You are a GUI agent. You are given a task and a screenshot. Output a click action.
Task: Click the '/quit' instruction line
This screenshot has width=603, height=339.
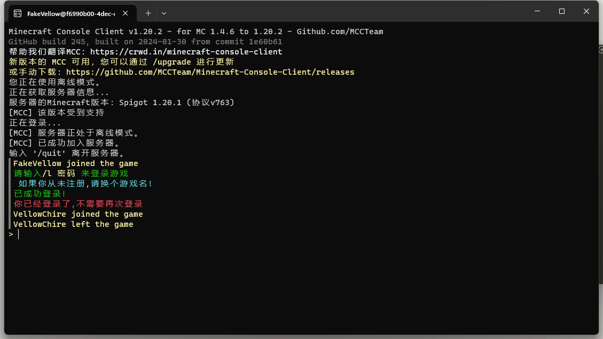coord(67,153)
